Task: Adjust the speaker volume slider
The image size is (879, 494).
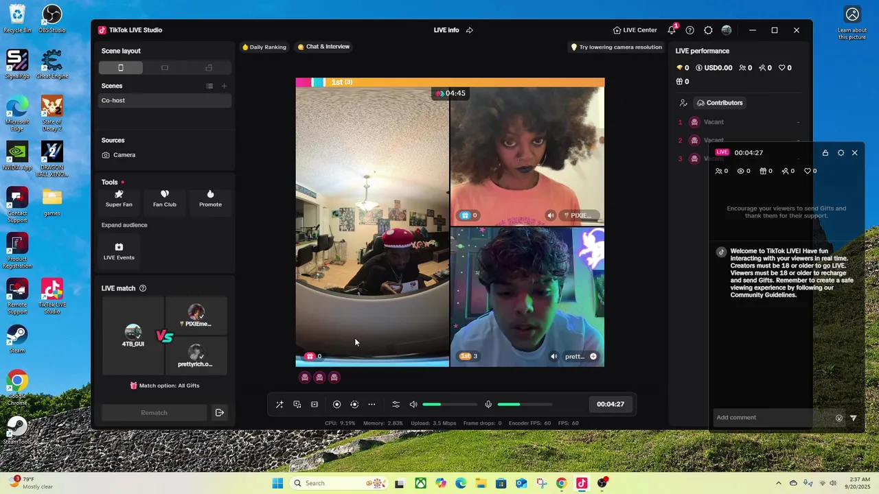Action: pyautogui.click(x=449, y=405)
